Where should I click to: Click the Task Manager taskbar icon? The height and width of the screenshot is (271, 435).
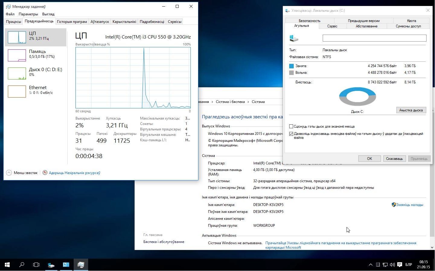[81, 265]
